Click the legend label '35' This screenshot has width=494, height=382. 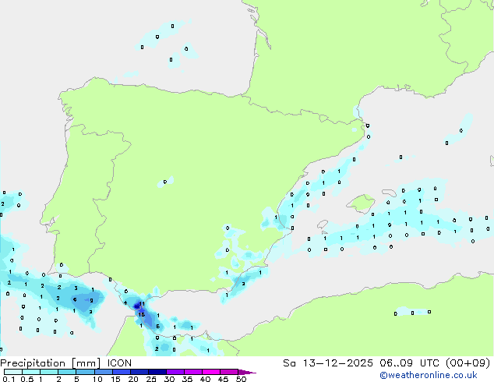tap(187, 379)
